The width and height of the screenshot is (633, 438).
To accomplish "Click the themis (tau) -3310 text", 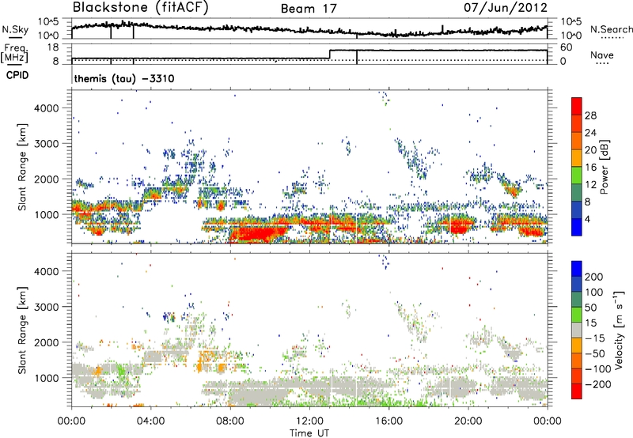I will [124, 78].
